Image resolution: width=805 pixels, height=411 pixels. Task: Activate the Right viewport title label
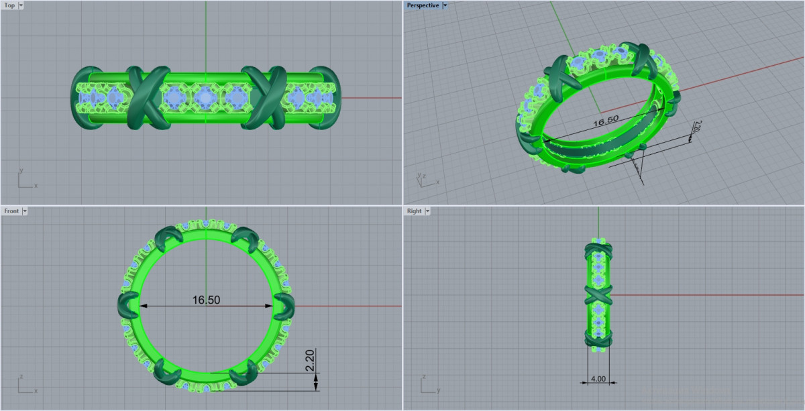pyautogui.click(x=415, y=211)
